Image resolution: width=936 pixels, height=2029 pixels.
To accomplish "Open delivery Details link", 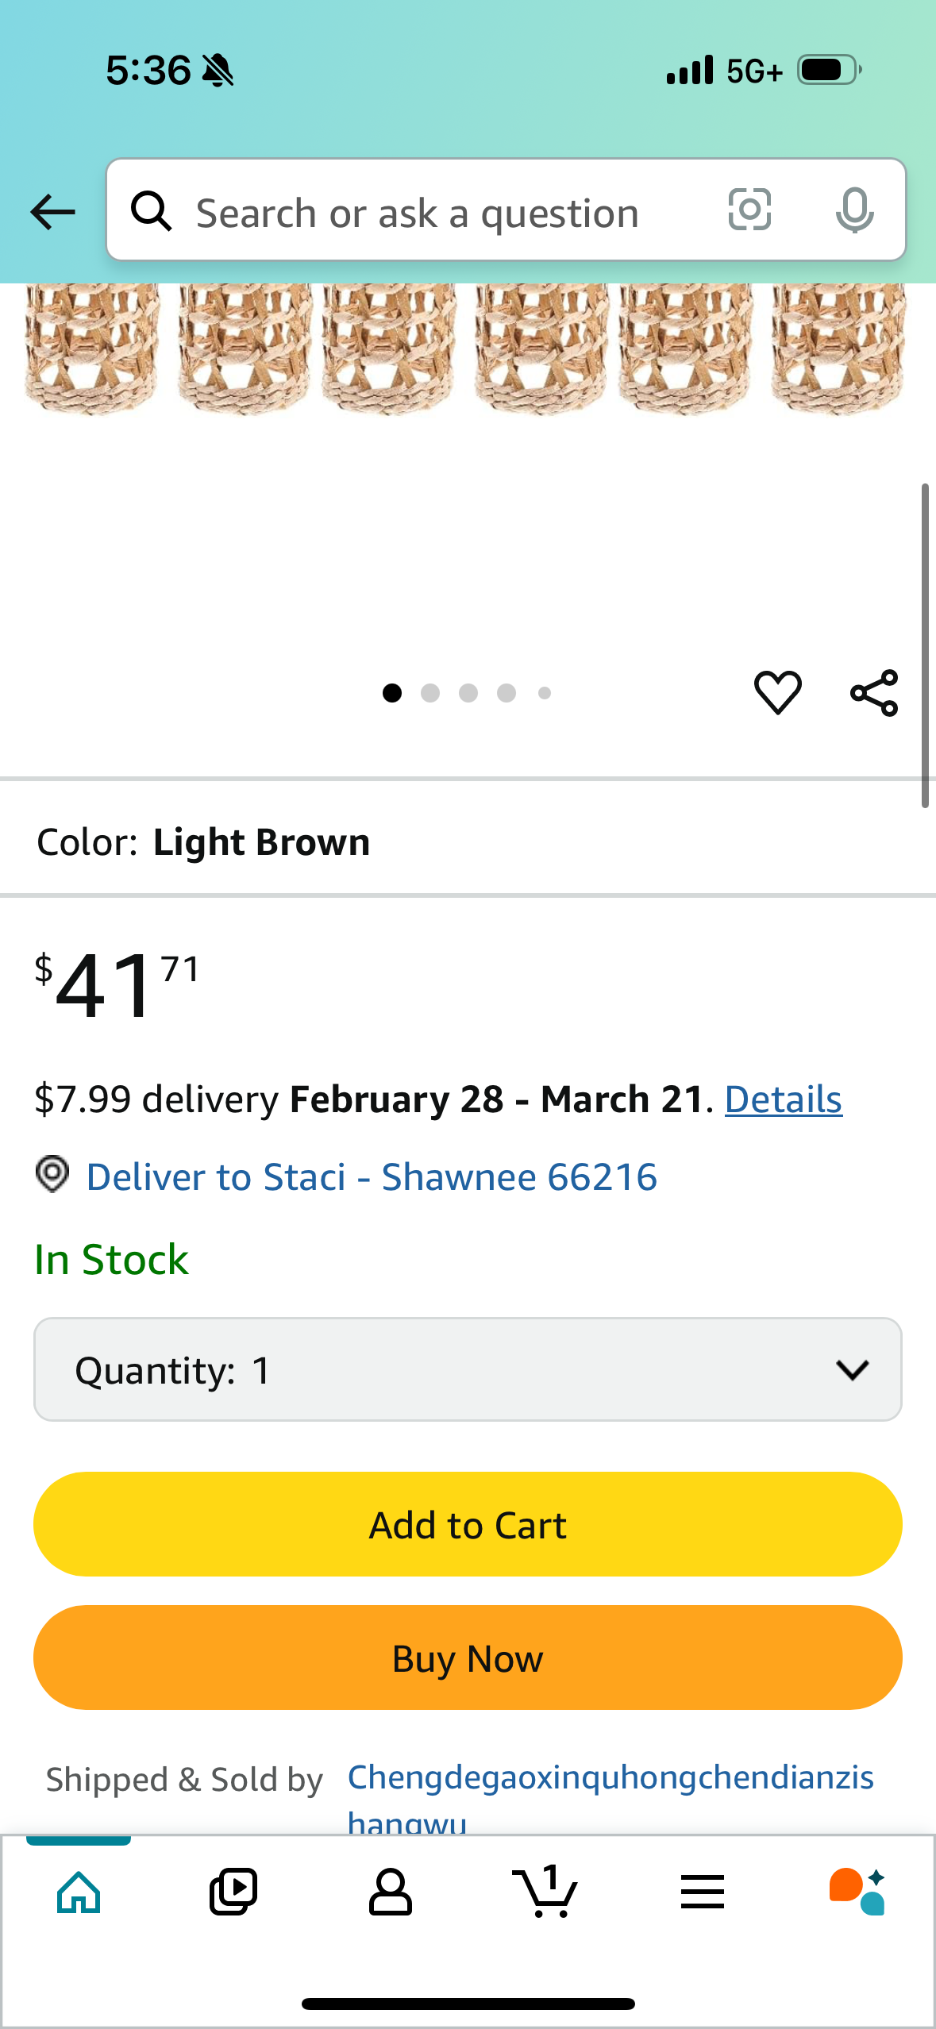I will 783,1099.
